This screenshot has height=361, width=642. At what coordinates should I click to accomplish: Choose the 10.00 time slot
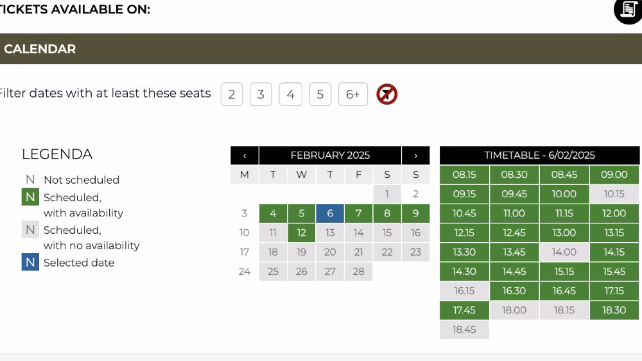(564, 194)
